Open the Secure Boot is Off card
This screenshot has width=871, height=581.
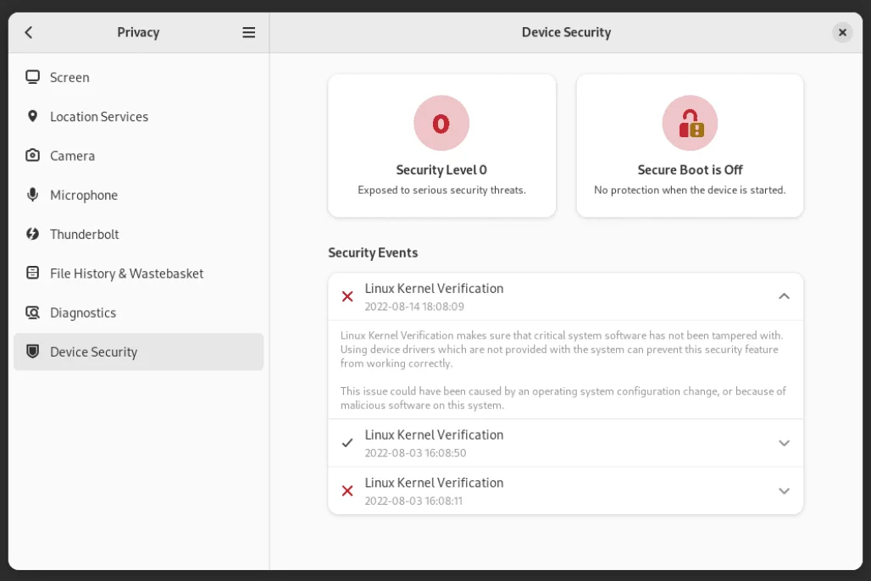click(690, 146)
